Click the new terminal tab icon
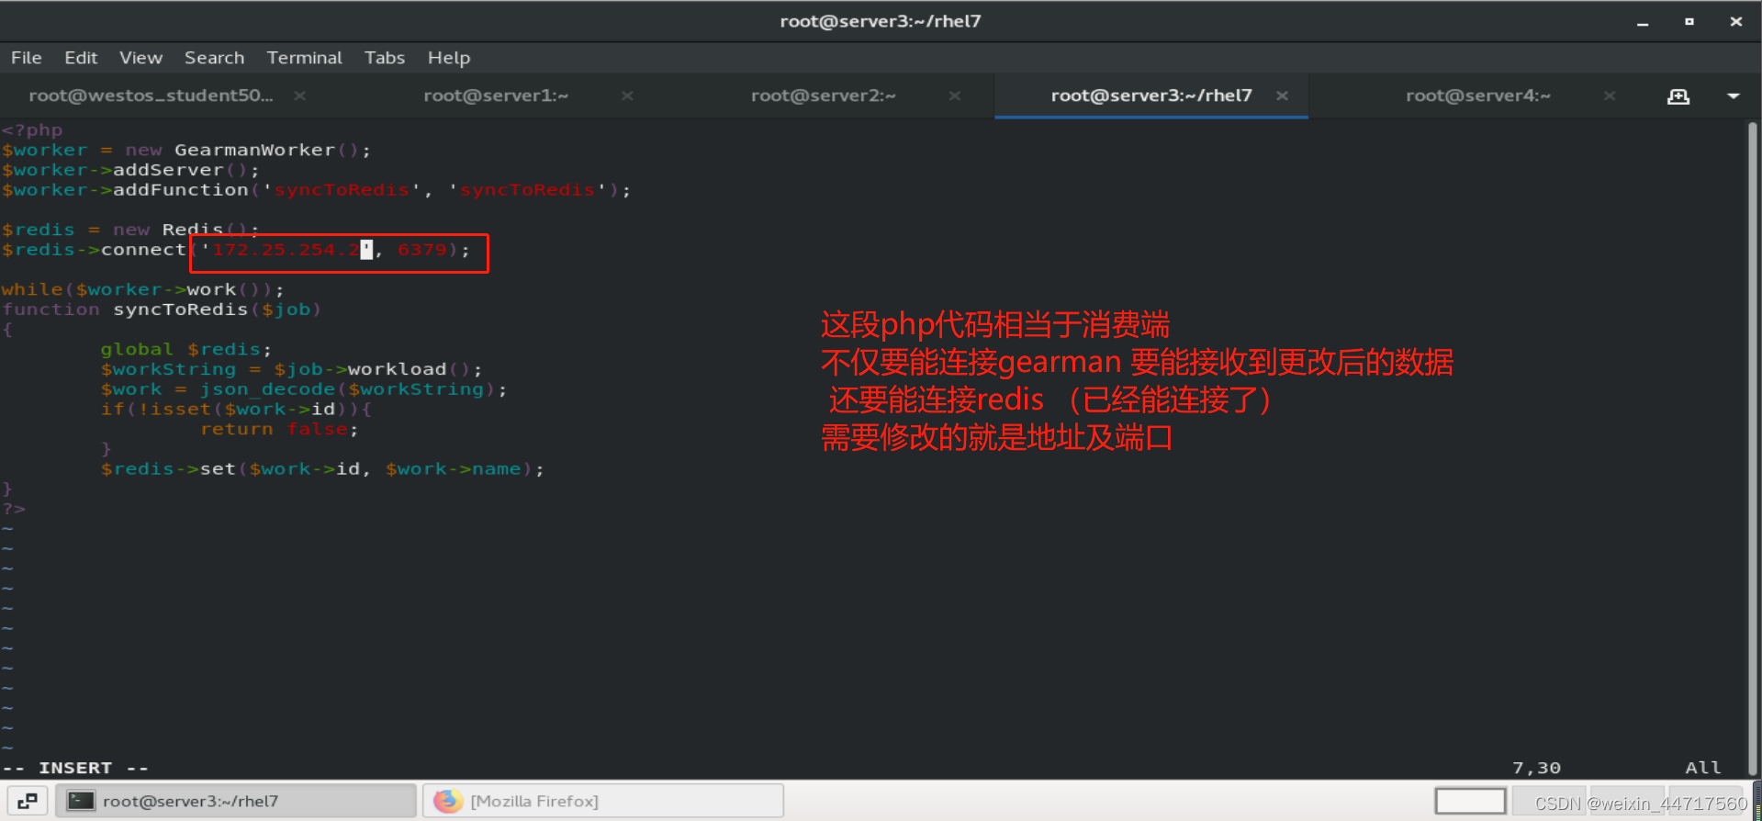1762x821 pixels. point(1678,96)
